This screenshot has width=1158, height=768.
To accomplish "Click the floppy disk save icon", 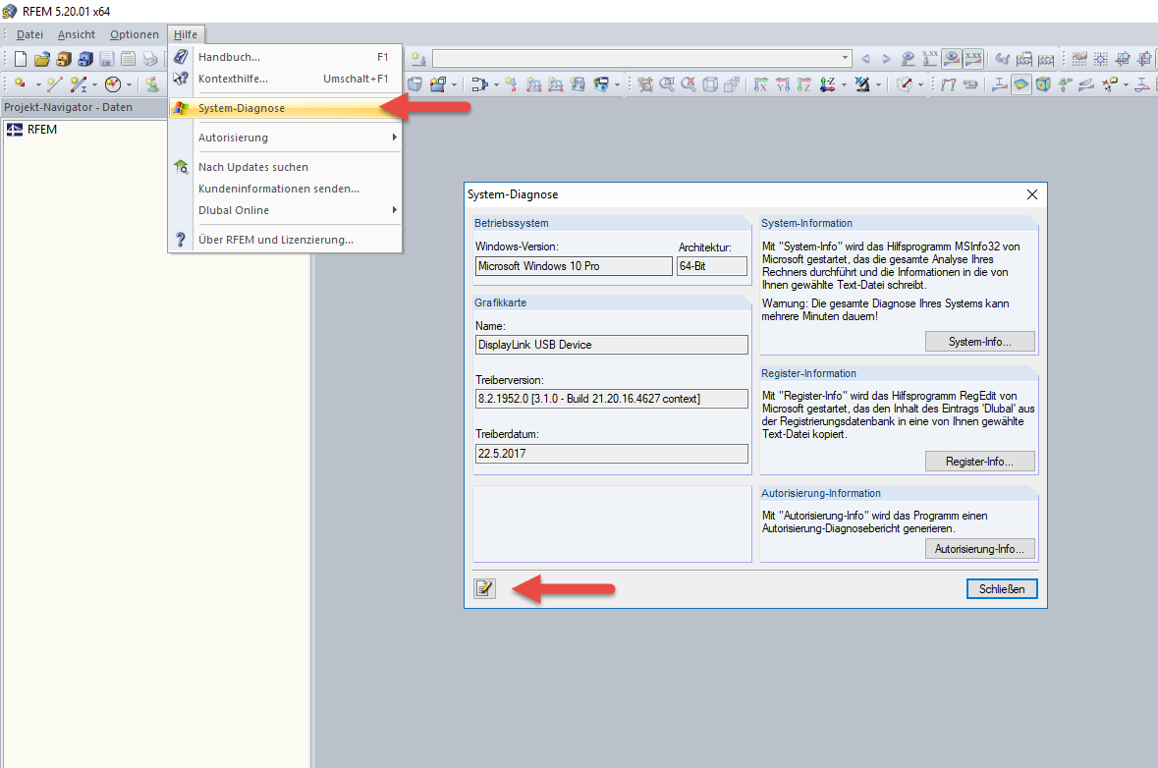I will [x=107, y=59].
